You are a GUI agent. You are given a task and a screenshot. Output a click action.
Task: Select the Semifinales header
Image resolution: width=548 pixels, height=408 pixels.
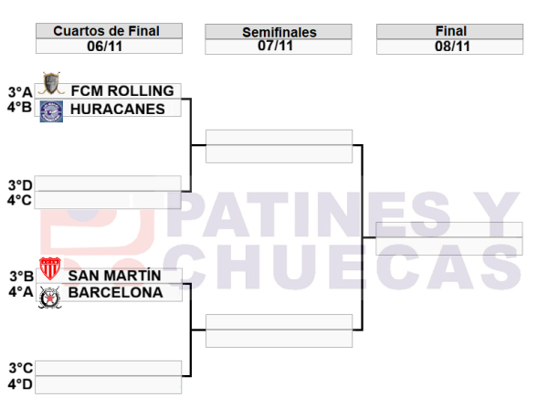(x=279, y=32)
